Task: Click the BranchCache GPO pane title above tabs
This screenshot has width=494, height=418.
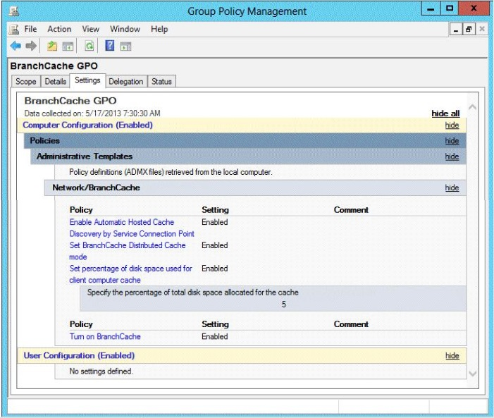Action: tap(54, 66)
